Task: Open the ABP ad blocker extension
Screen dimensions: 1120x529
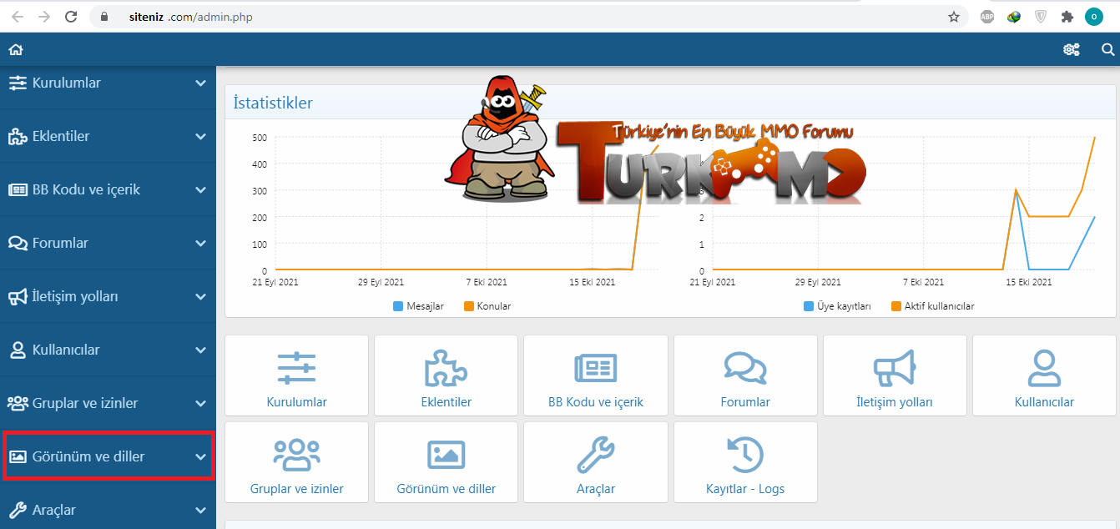Action: point(987,17)
